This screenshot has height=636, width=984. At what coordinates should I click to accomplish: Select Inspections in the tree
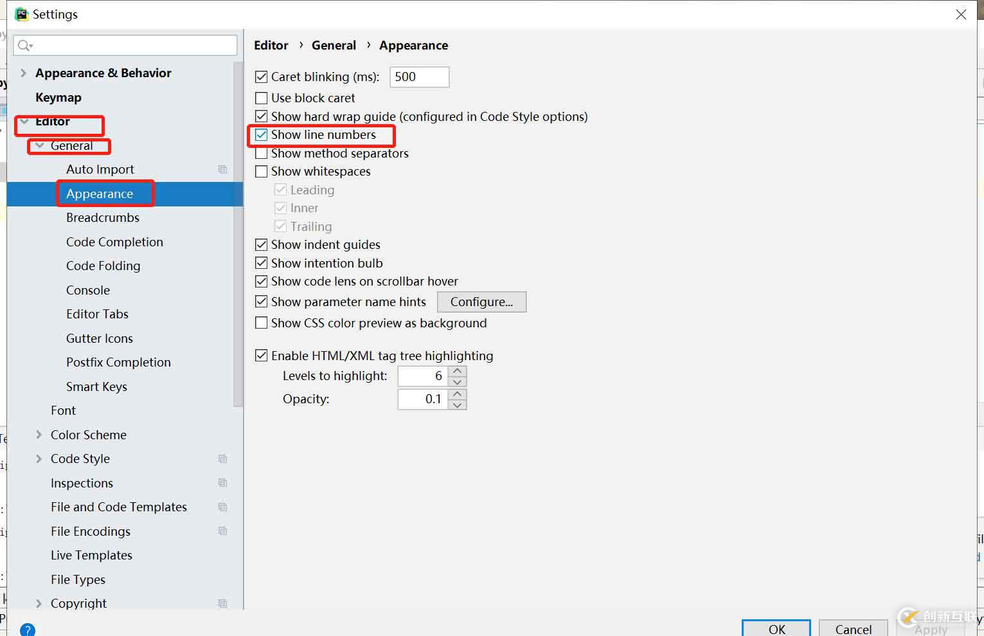click(82, 483)
